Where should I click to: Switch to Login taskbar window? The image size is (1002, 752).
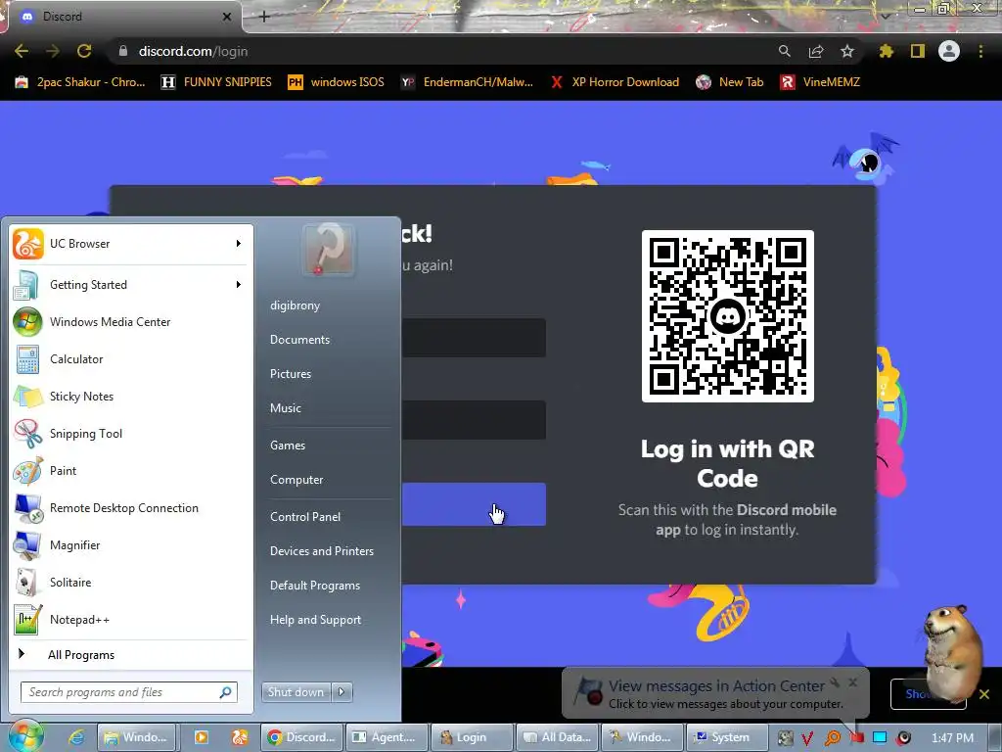[472, 737]
